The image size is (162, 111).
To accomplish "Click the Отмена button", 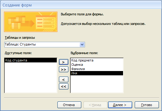I will 69,105.
